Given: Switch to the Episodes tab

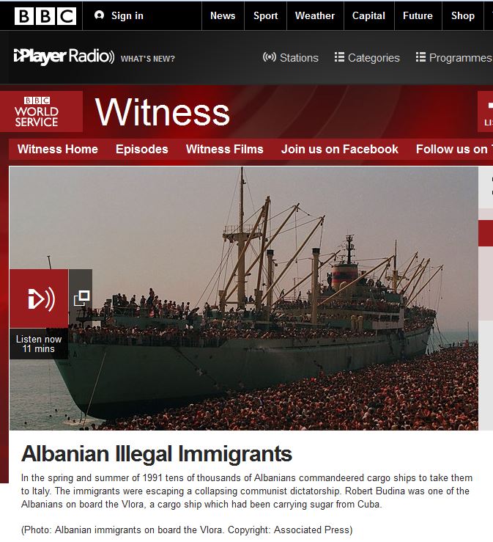Looking at the screenshot, I should pyautogui.click(x=142, y=150).
